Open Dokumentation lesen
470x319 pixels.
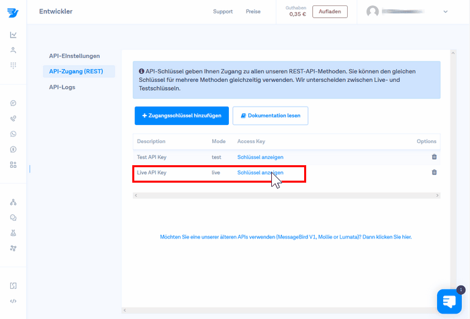tap(270, 116)
